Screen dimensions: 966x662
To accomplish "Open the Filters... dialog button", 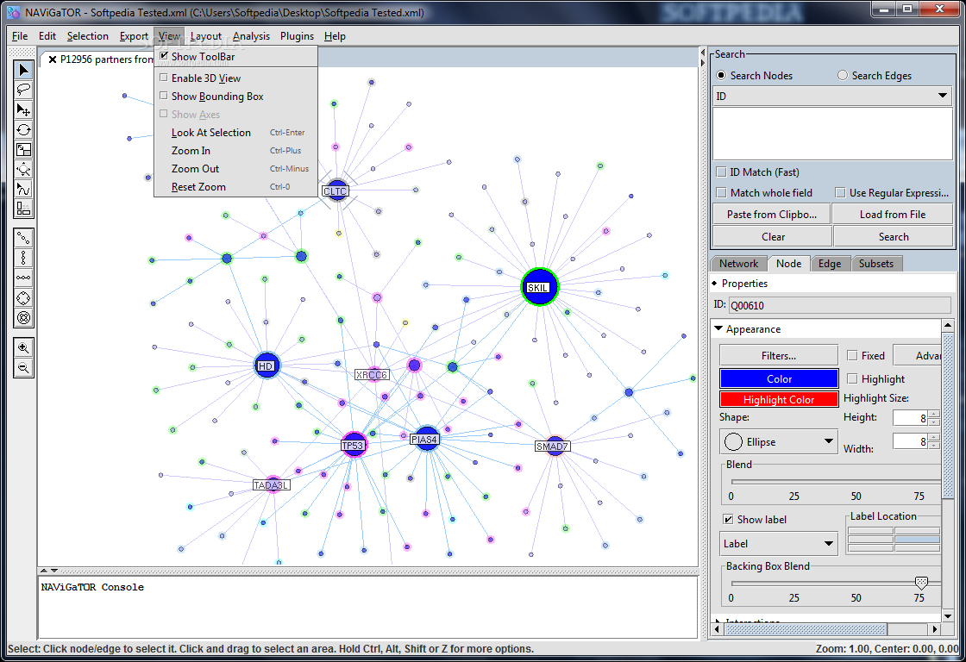I will pos(779,355).
